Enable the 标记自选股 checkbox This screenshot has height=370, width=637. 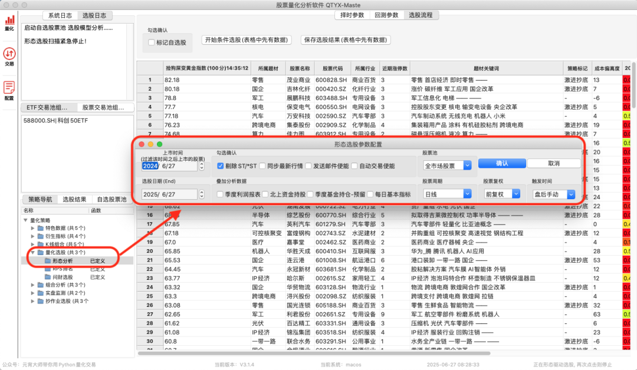pos(152,42)
